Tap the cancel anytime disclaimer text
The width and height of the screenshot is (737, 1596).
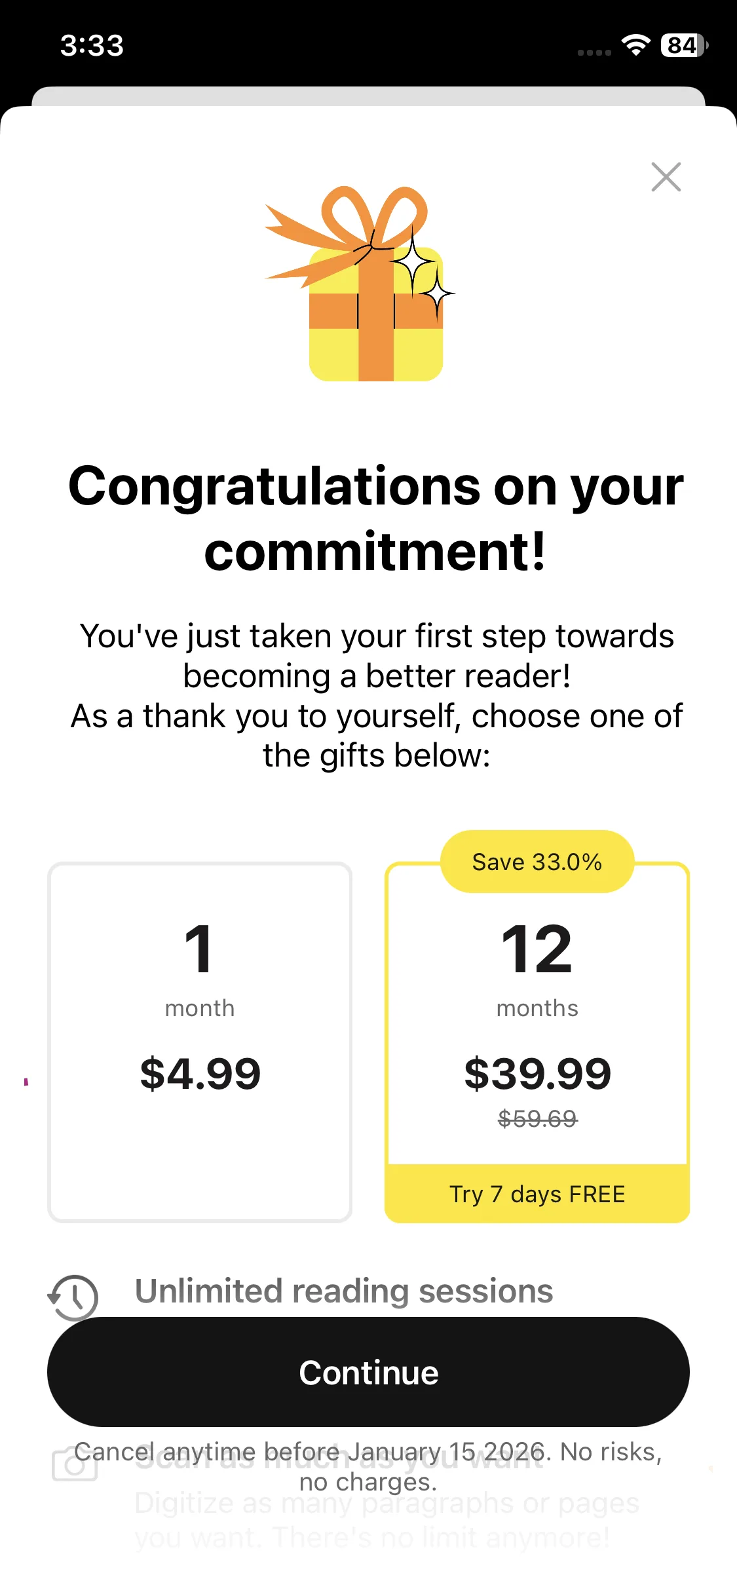pos(368,1466)
